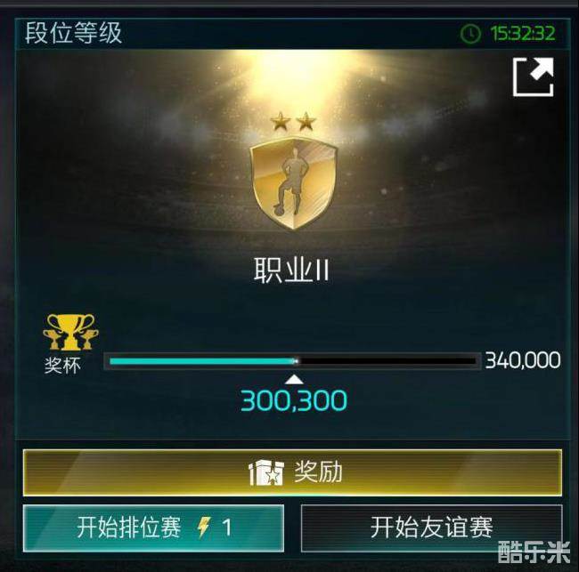Click the trophy progress bar
This screenshot has height=572, width=579.
point(292,361)
